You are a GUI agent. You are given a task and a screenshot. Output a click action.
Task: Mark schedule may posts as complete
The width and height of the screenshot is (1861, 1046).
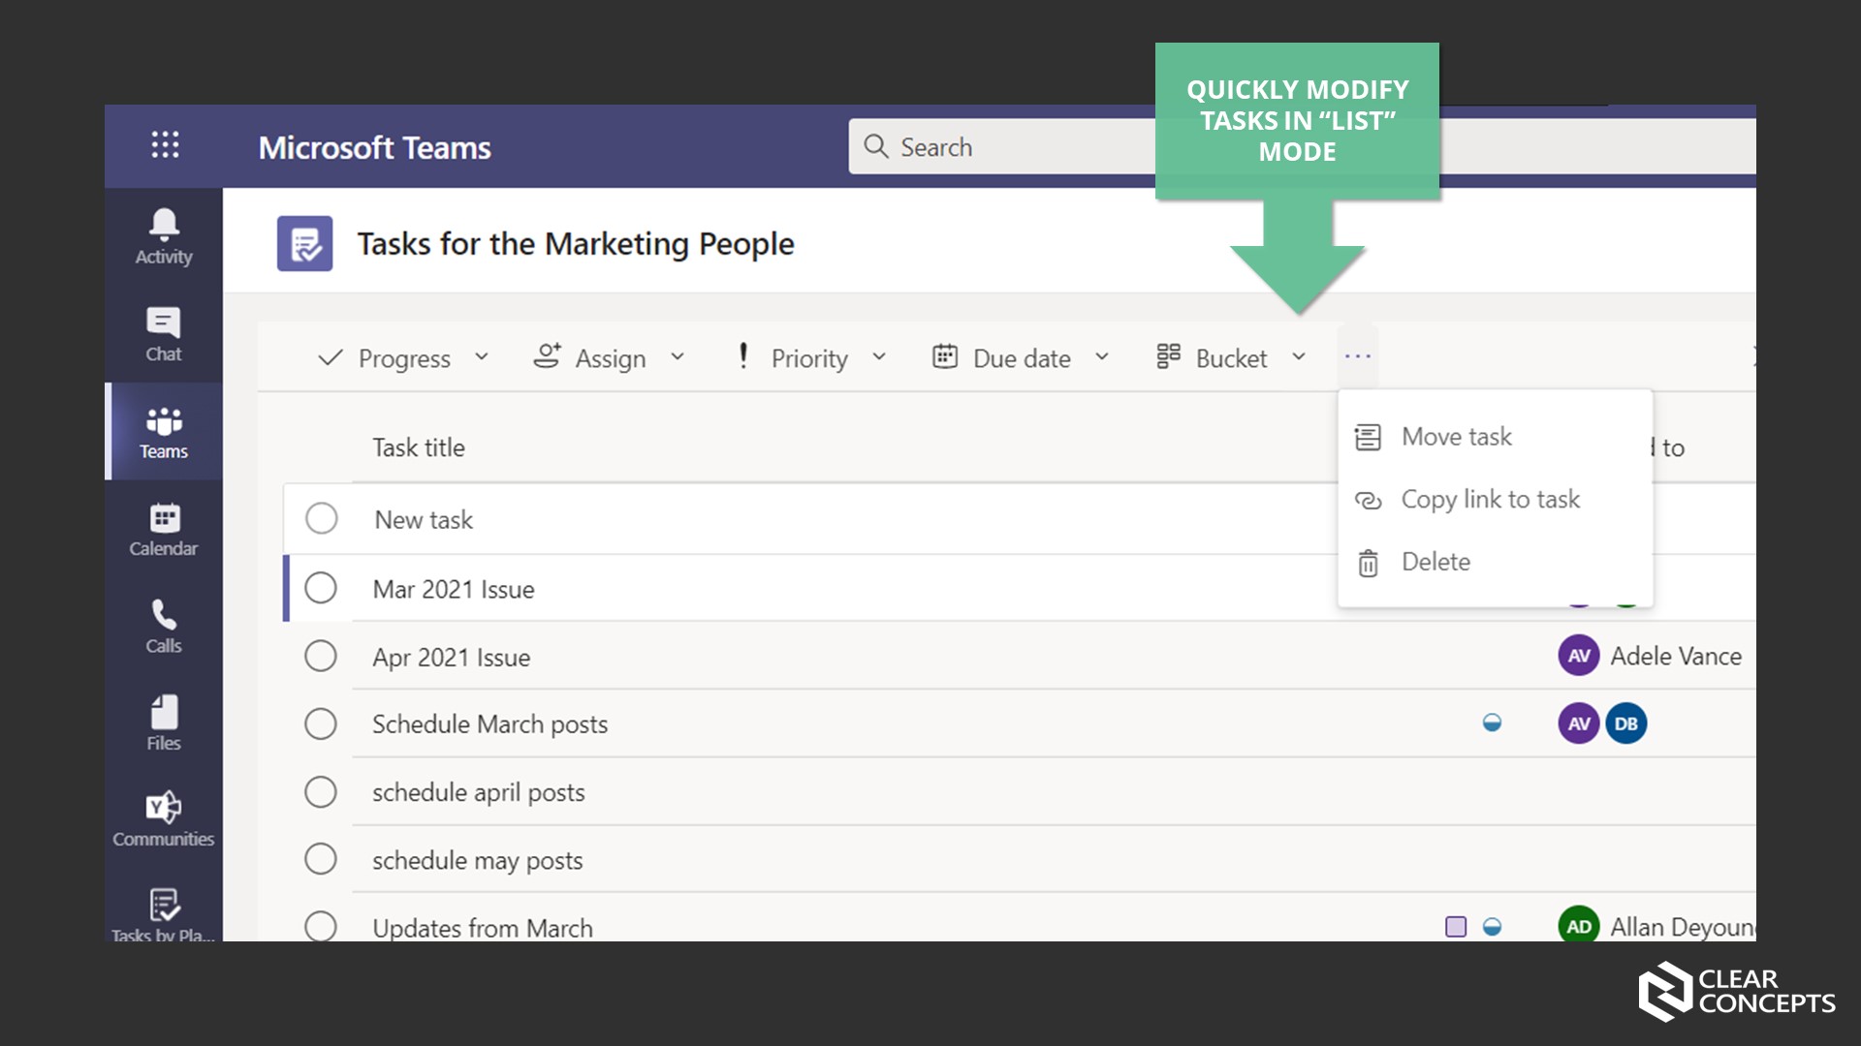(x=321, y=859)
